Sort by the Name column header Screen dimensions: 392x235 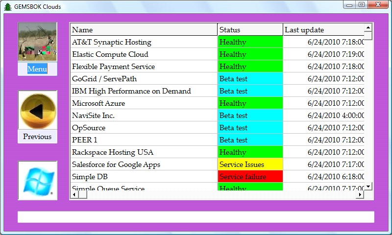click(144, 30)
